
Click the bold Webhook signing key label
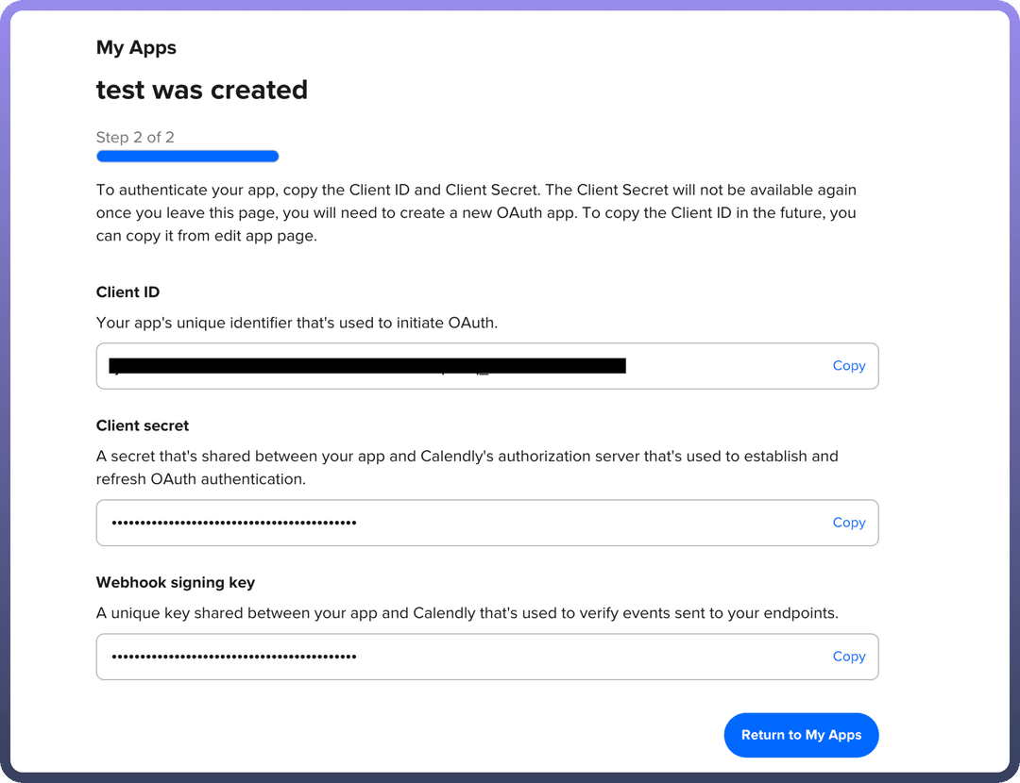click(176, 583)
